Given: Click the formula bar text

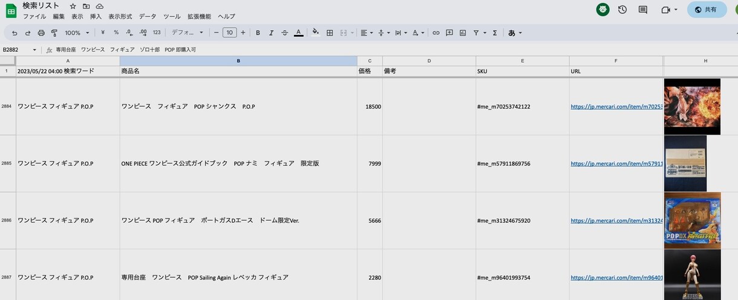Looking at the screenshot, I should 126,49.
